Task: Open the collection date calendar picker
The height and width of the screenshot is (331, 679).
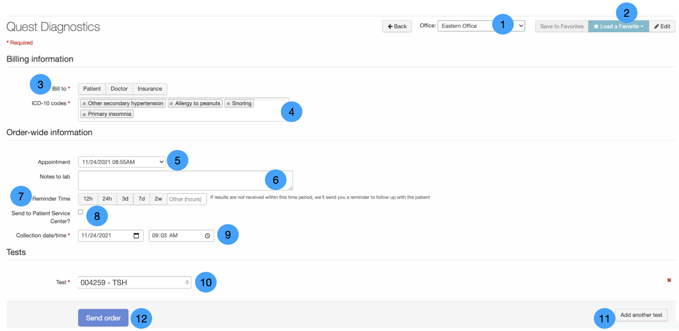Action: [x=136, y=236]
